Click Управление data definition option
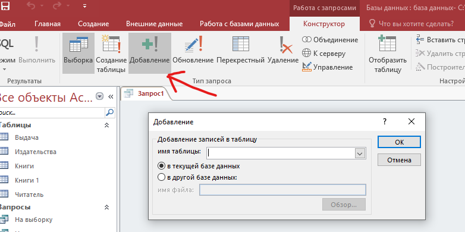Screen dimensions: 465x232 (328, 67)
